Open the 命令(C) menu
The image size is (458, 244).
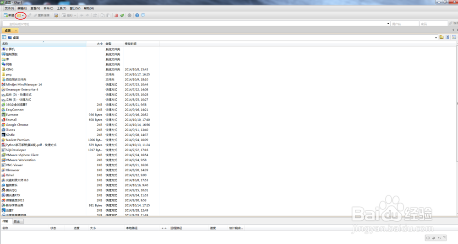48,8
